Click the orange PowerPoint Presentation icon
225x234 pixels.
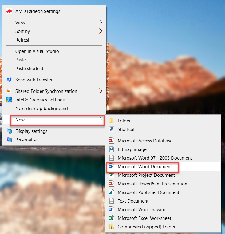coord(111,184)
